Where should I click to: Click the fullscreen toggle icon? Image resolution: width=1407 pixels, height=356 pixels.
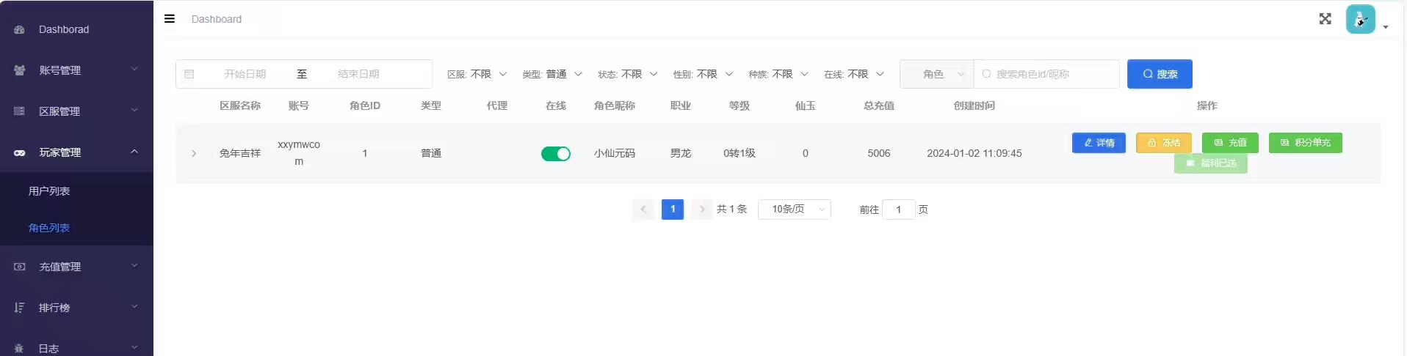[1325, 19]
